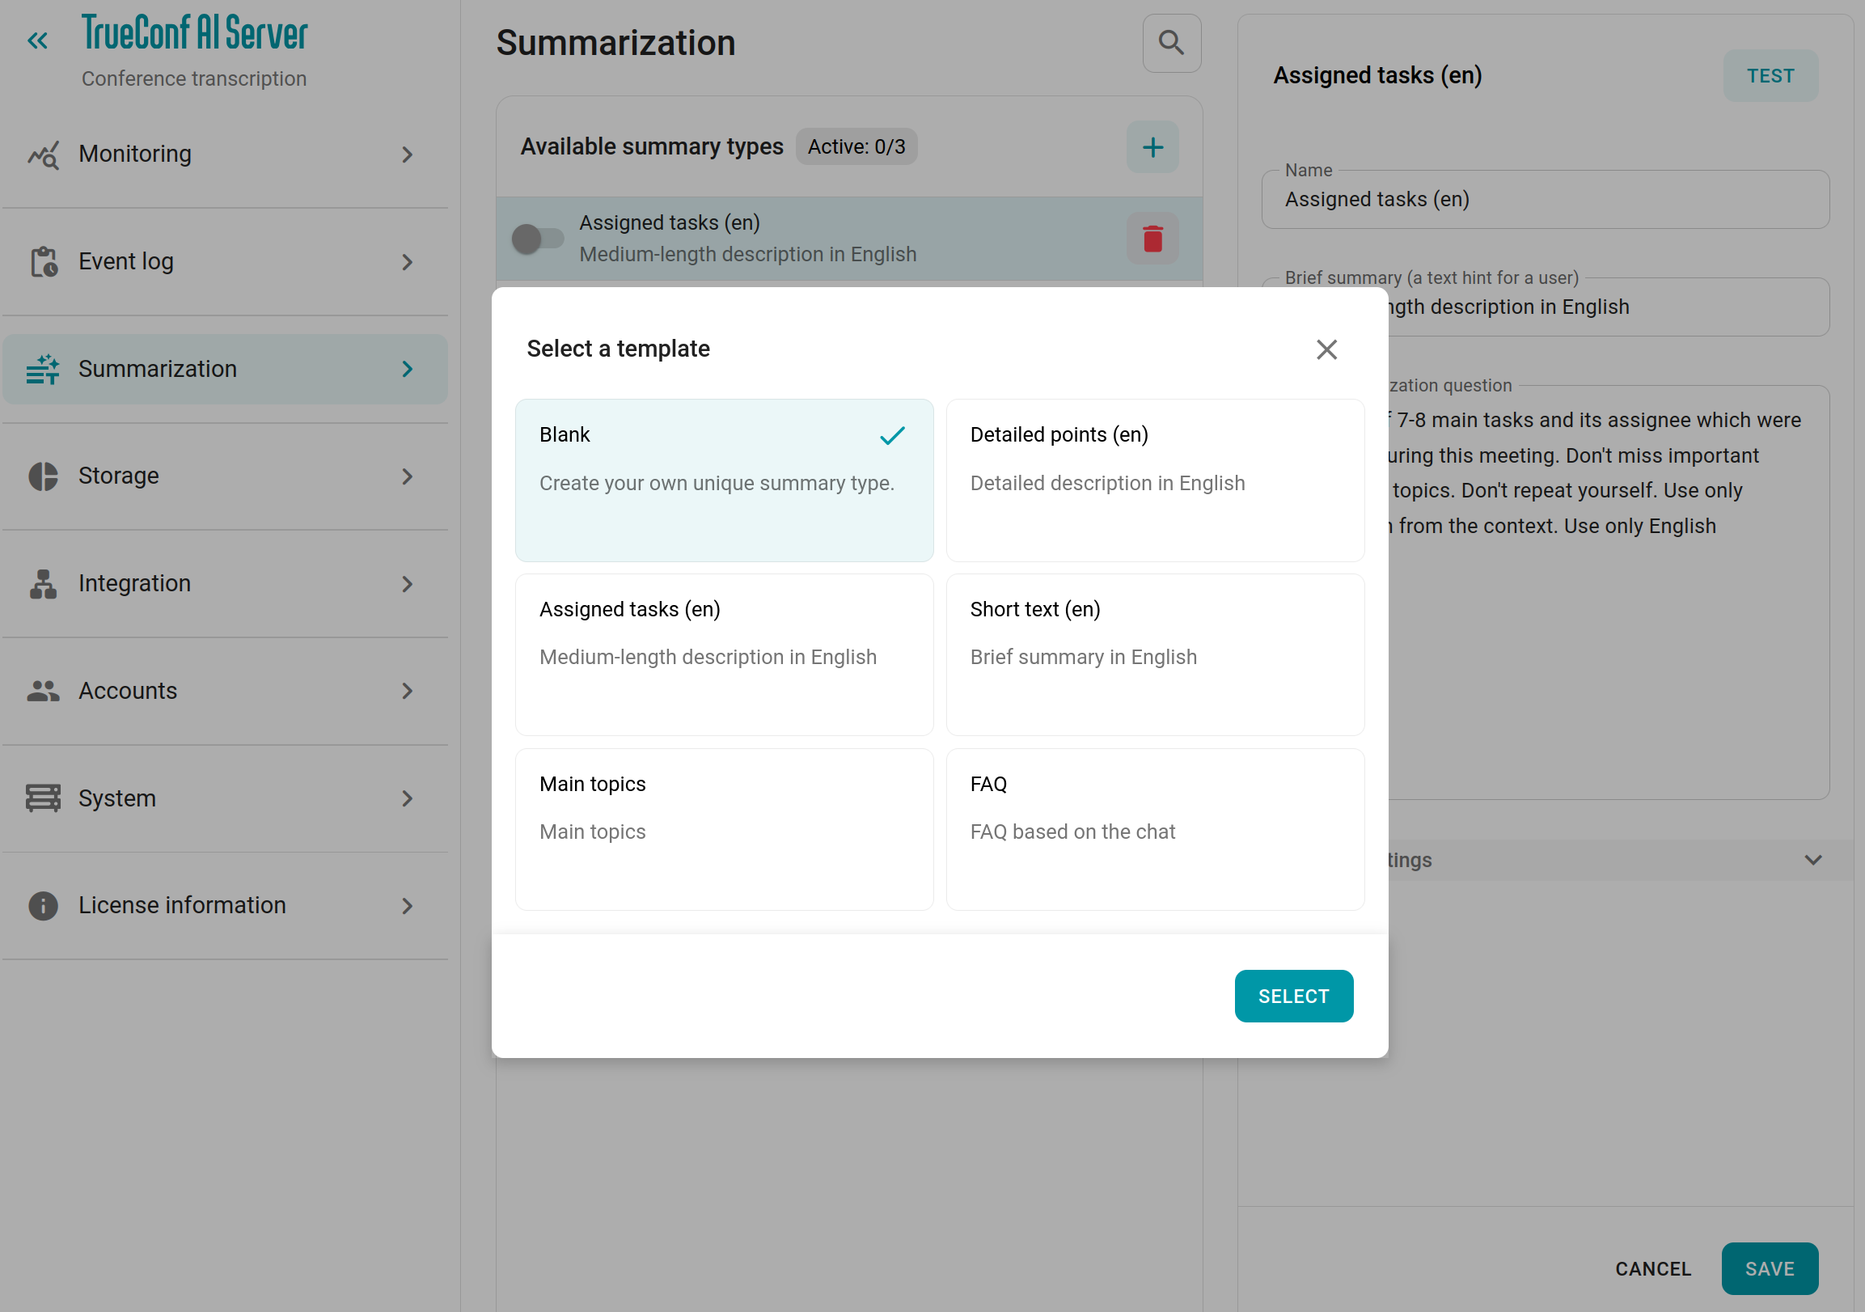1865x1312 pixels.
Task: Add new summary type with plus icon
Action: pos(1152,147)
